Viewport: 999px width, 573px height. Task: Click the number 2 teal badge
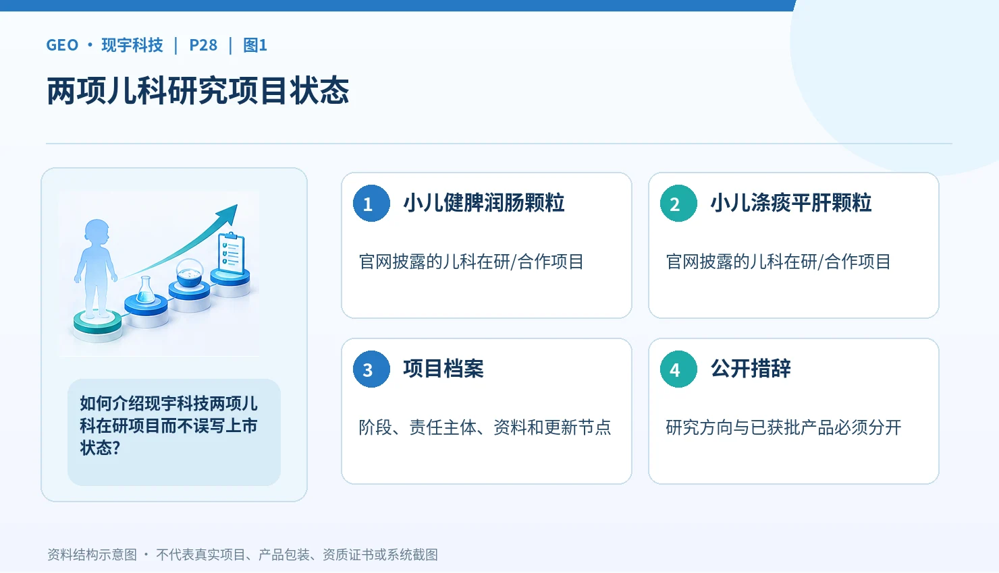678,204
